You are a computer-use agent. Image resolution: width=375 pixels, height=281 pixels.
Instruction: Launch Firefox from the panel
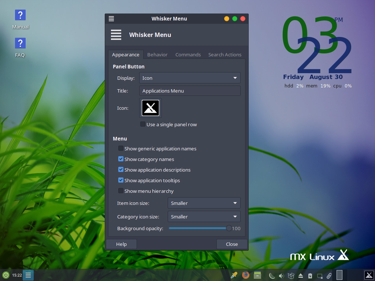click(245, 275)
